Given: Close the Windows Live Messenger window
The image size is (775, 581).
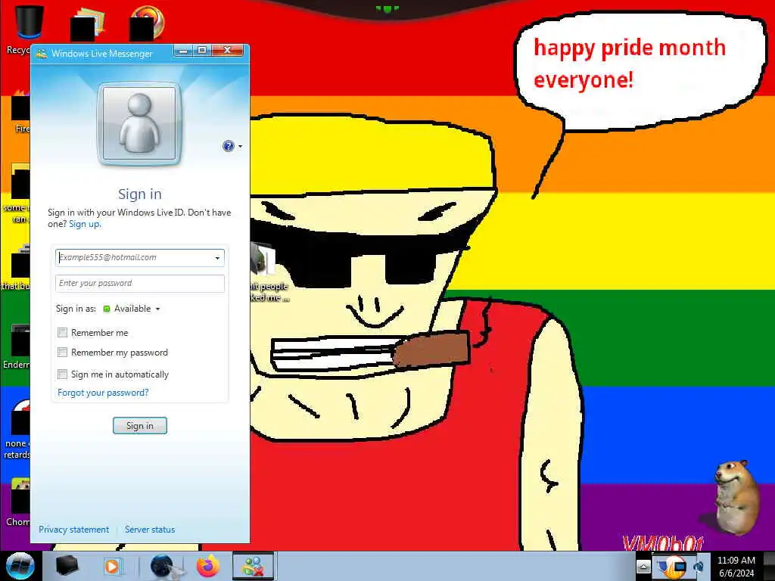Looking at the screenshot, I should [x=227, y=51].
